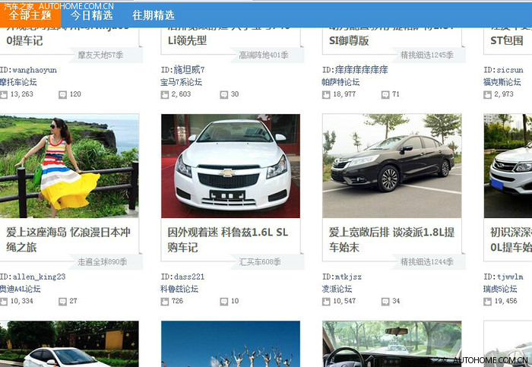
Task: Open the 往期精选 tab
Action: [x=153, y=14]
